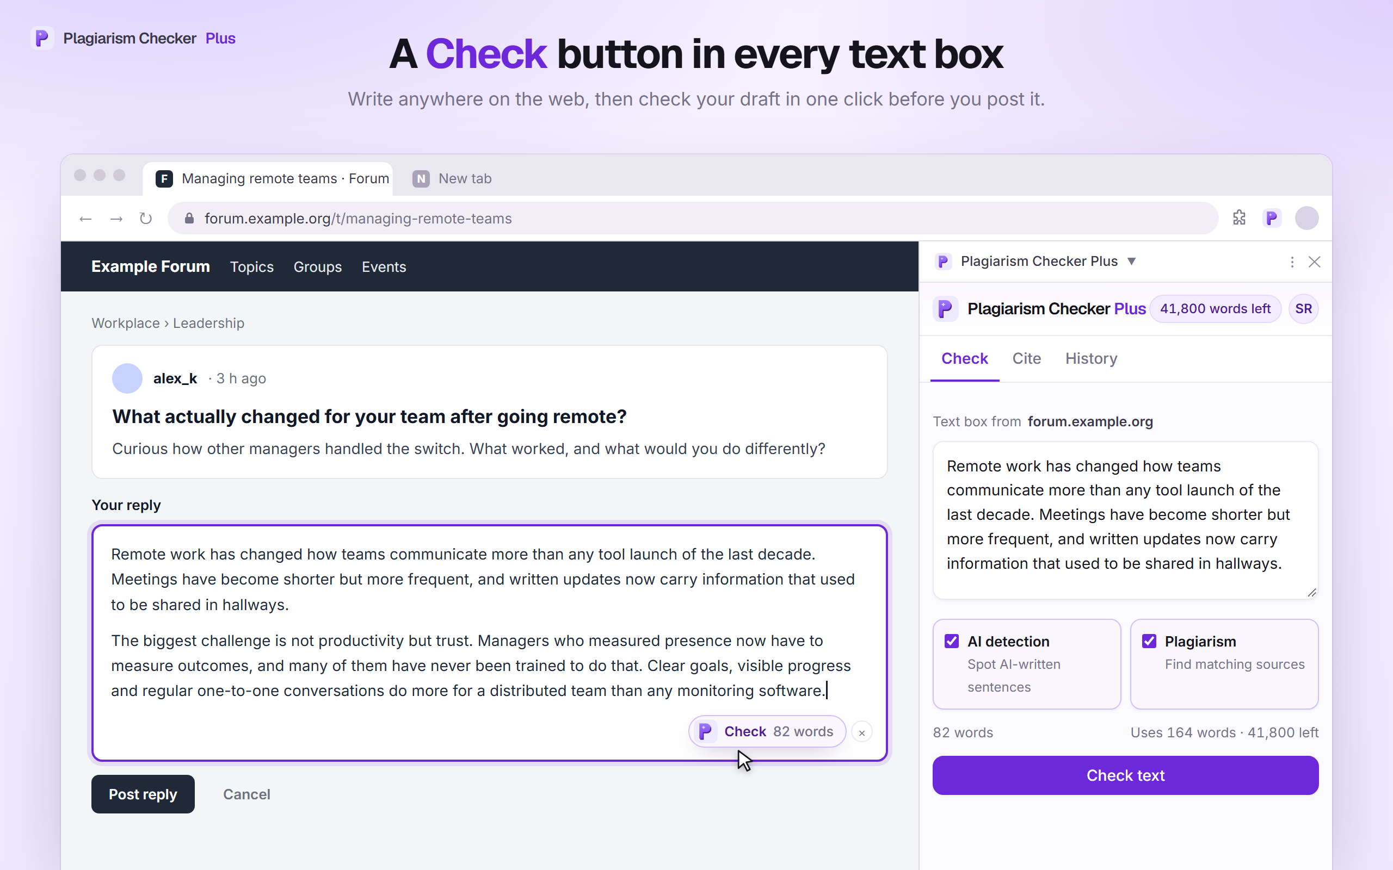Screen dimensions: 1393x870
Task: Reload the forum page
Action: [x=146, y=219]
